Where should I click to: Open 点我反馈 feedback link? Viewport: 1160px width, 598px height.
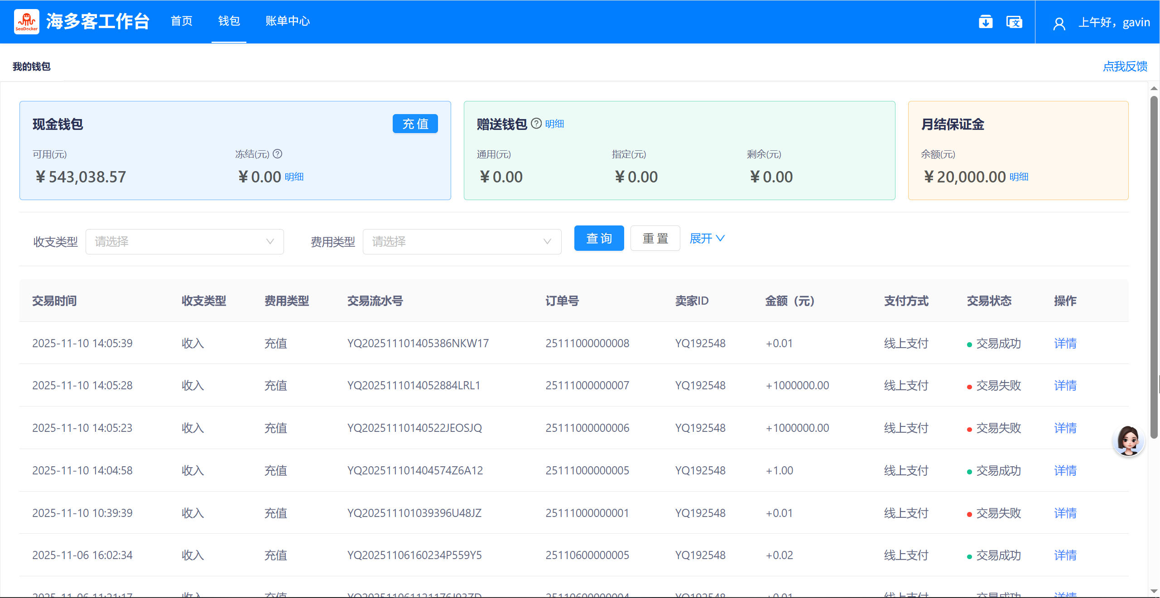pyautogui.click(x=1125, y=67)
